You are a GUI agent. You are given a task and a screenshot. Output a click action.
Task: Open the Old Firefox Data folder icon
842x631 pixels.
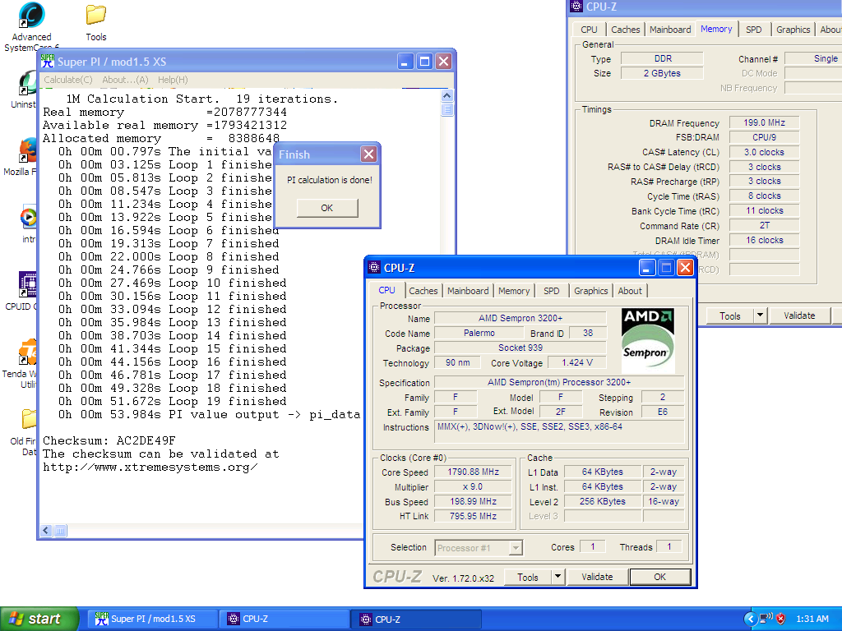[x=29, y=419]
